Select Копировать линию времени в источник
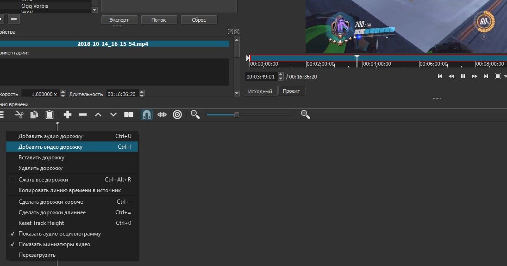Viewport: 507px width, 266px height. [x=72, y=190]
